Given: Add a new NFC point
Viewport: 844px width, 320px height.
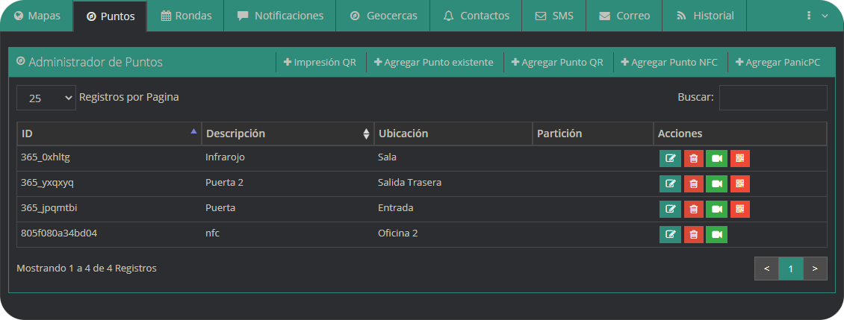Looking at the screenshot, I should 669,63.
